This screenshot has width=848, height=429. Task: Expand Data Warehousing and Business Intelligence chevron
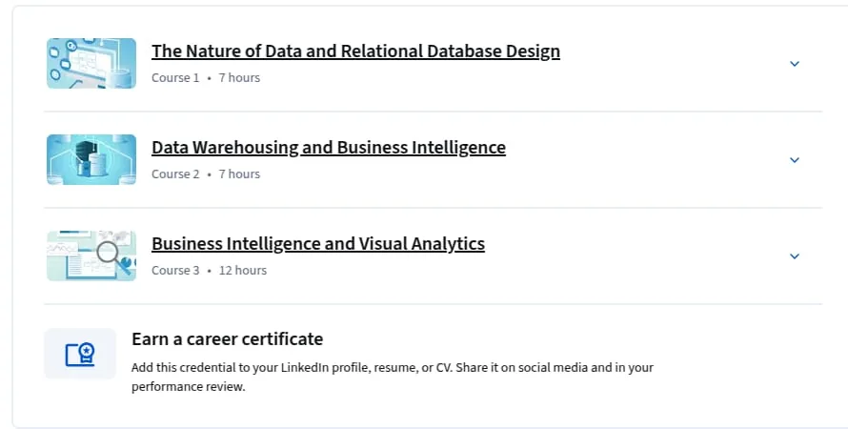point(795,160)
